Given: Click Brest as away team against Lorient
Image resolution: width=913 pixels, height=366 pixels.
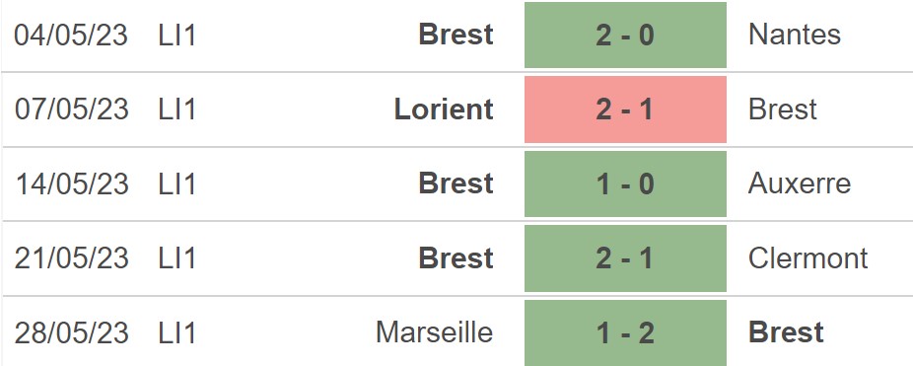Looking at the screenshot, I should 783,110.
